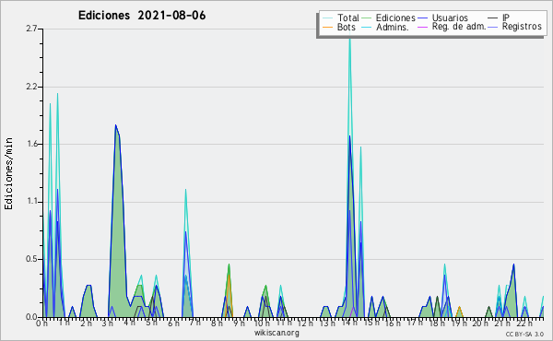Click the y-axis value 2.7

[31, 29]
